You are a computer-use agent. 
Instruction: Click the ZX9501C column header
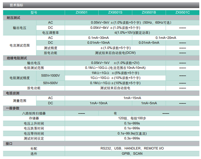[182, 13]
